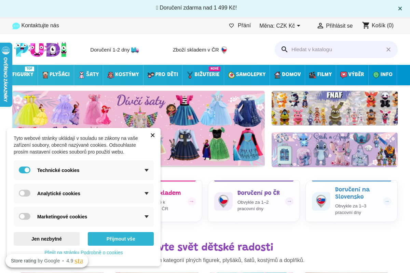
Task: Toggle the Technické cookies switch
Action: point(25,170)
